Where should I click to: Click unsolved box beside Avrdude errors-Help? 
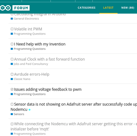pyautogui.click(x=12, y=74)
